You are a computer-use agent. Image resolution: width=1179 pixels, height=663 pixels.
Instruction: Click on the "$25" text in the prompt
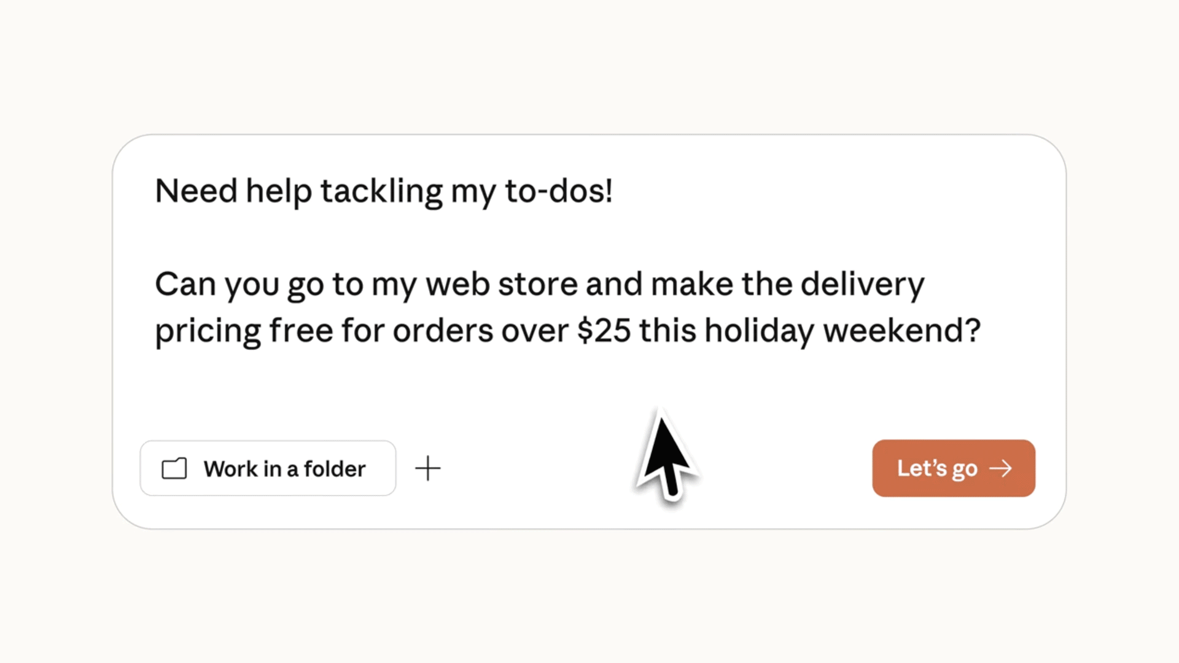point(604,331)
